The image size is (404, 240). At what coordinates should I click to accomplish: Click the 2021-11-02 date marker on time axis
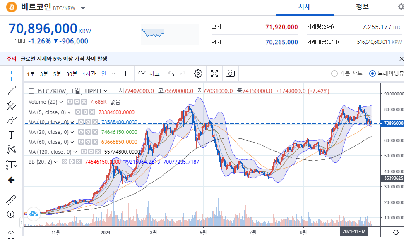click(354, 231)
